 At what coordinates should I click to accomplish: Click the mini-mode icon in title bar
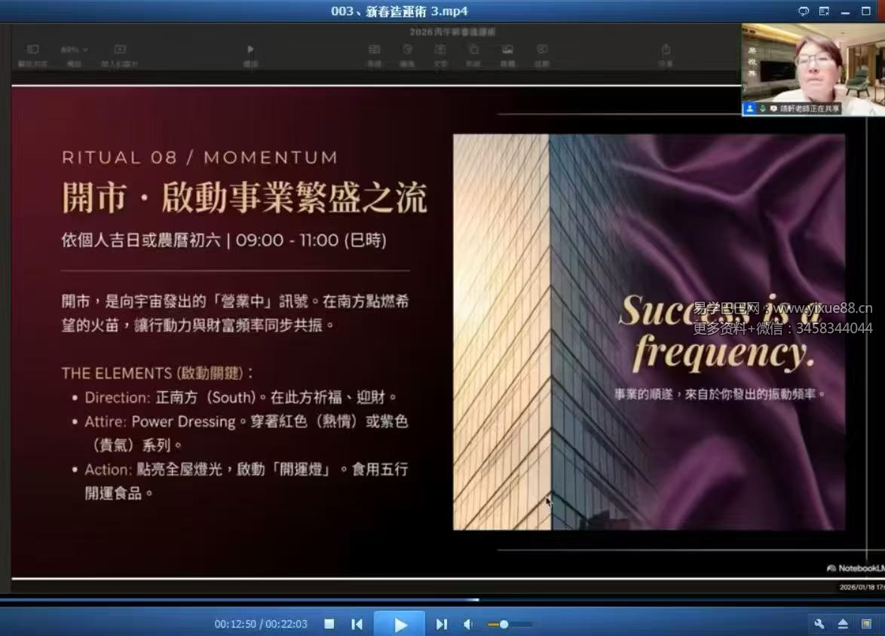824,11
